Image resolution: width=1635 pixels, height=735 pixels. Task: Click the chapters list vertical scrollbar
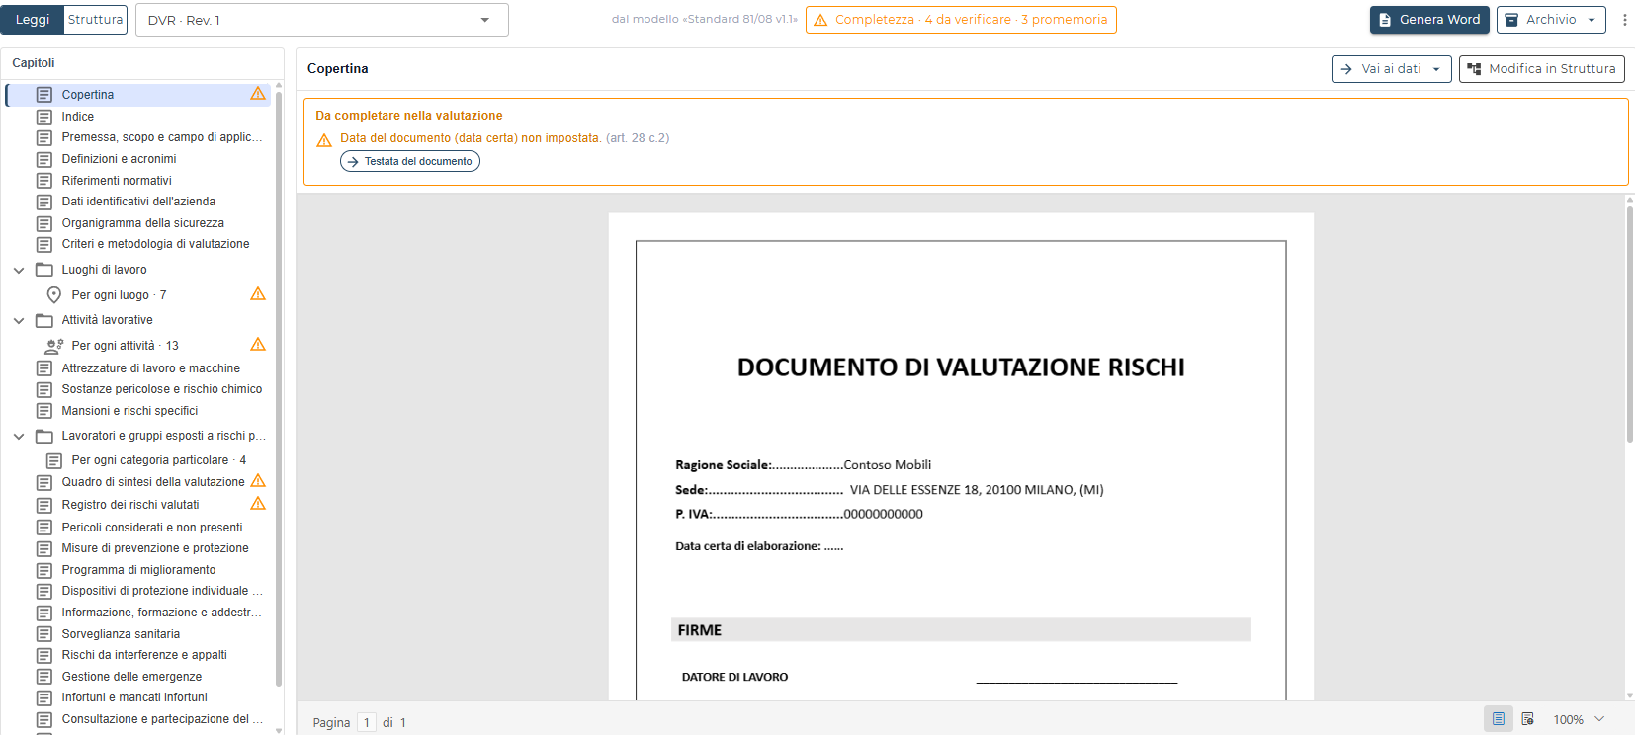279,389
